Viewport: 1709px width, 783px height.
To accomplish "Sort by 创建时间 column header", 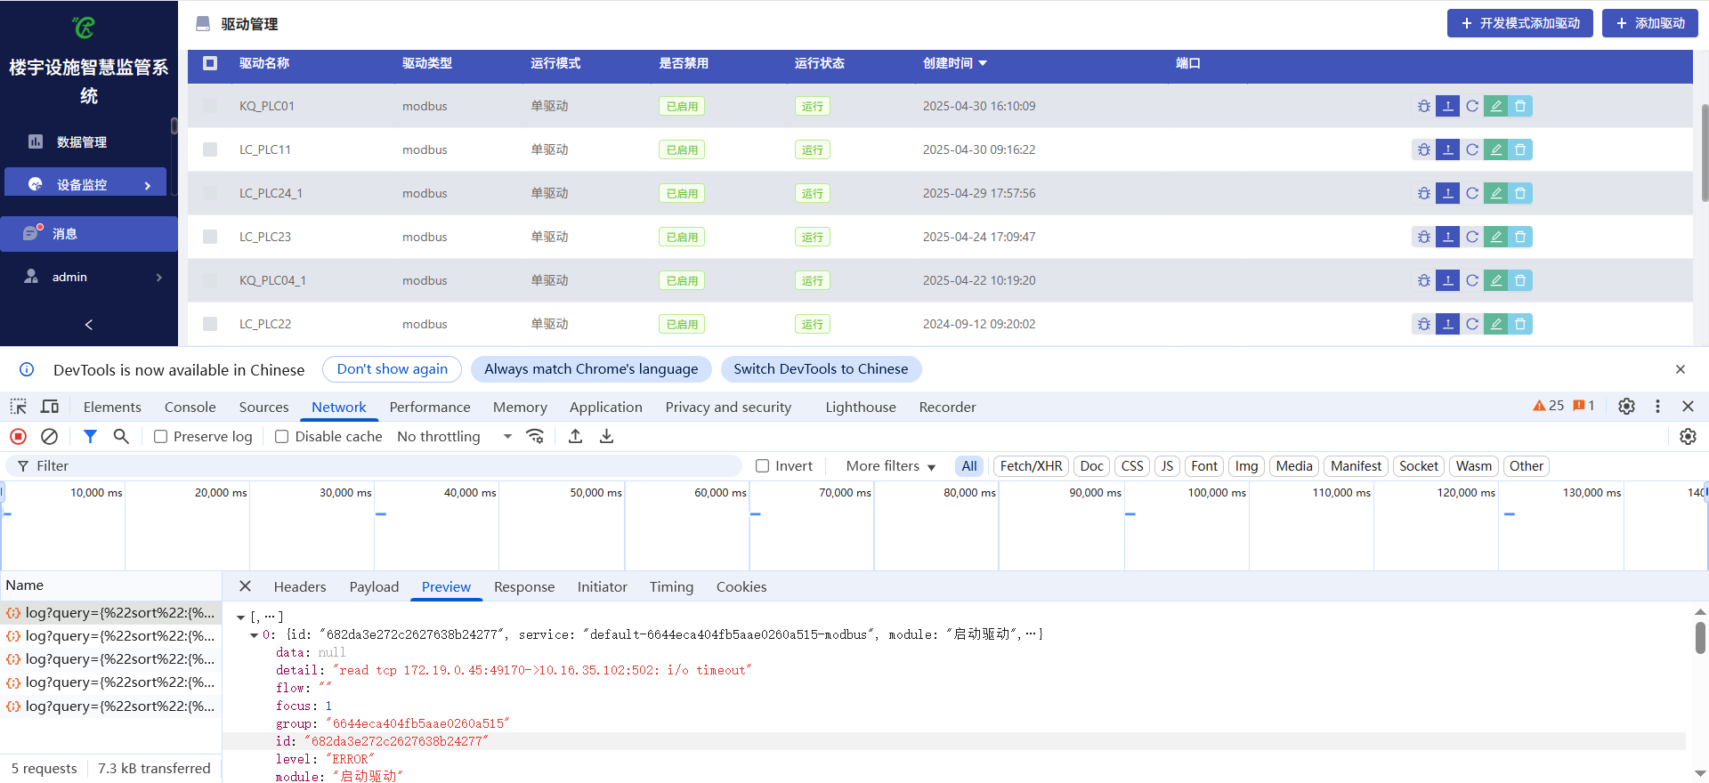I will coord(955,63).
